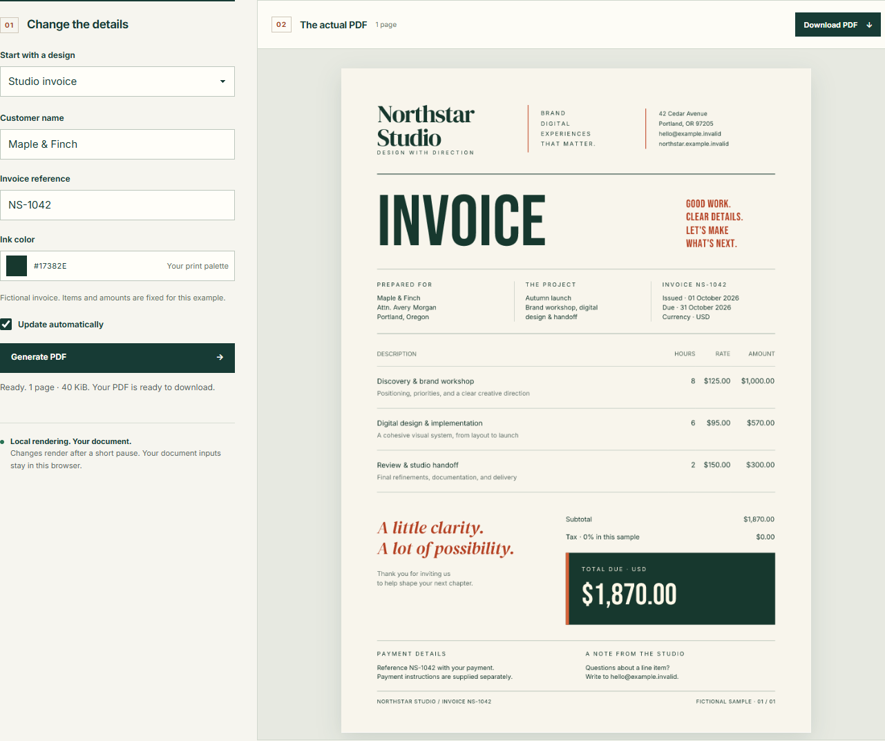Open the dark green ink color swatch
885x741 pixels.
pos(17,266)
